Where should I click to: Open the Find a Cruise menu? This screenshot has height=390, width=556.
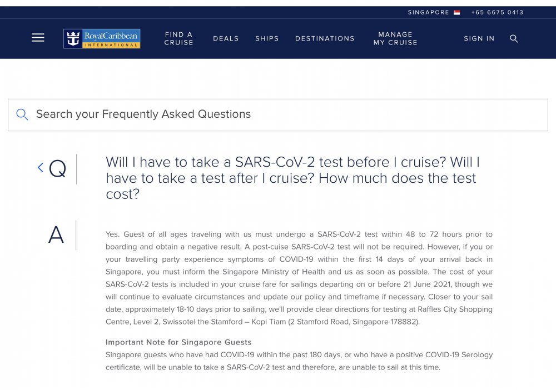tap(178, 38)
